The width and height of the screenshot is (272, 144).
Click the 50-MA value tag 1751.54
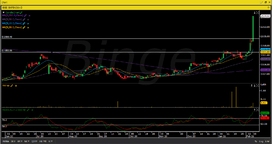point(265,59)
